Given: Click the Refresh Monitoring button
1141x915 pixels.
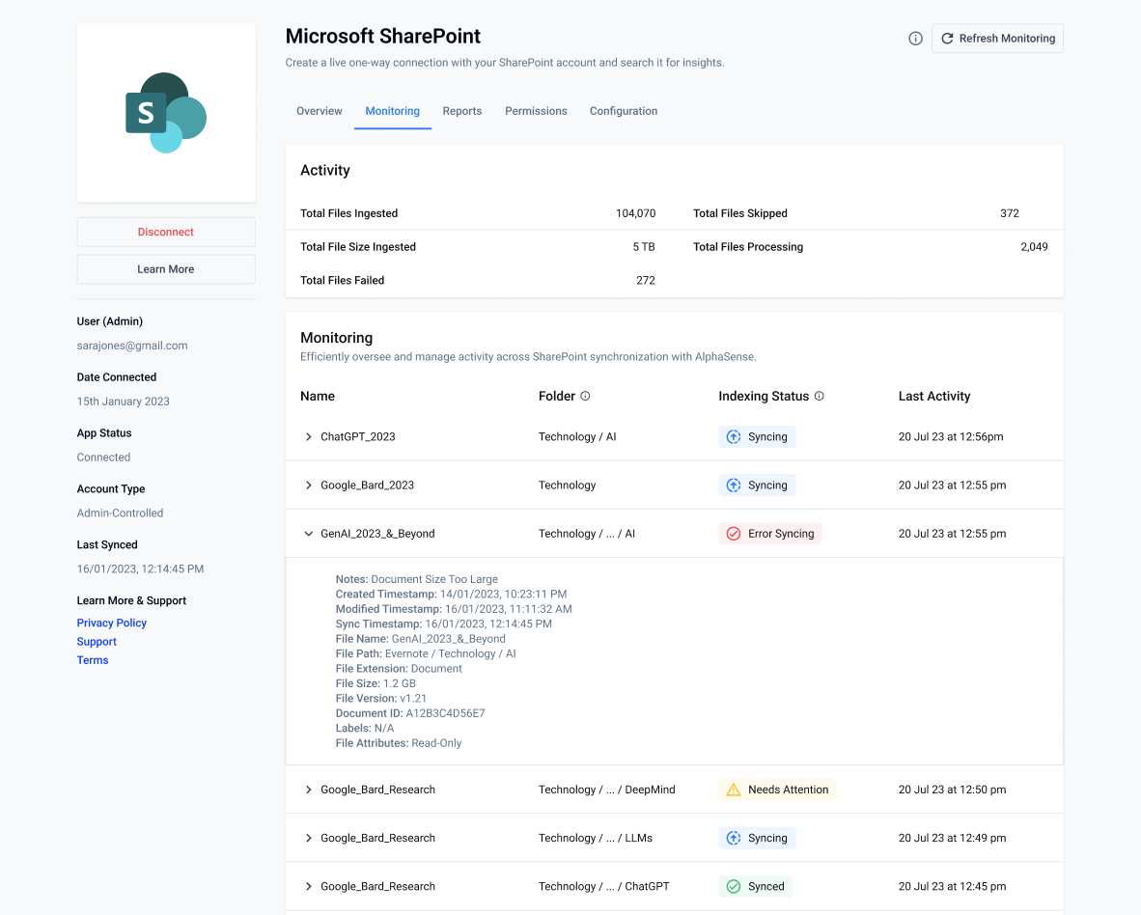Looking at the screenshot, I should coord(997,39).
